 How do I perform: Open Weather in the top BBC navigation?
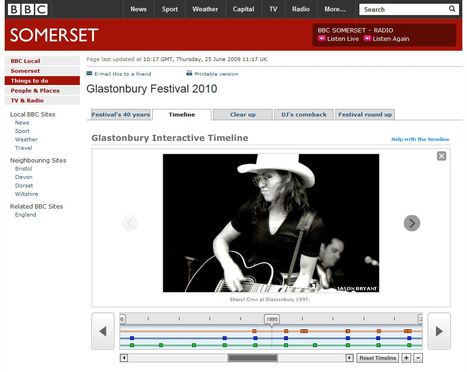tap(205, 9)
